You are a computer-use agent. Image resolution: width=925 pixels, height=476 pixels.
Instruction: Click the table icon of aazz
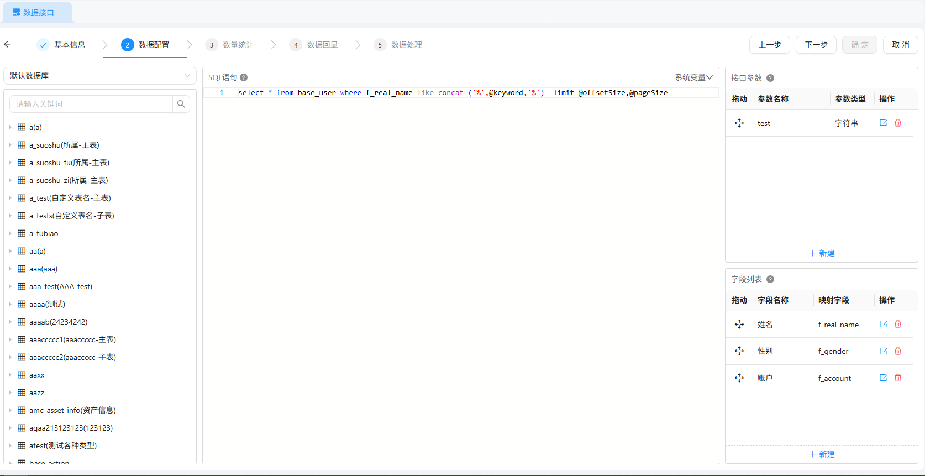click(22, 393)
